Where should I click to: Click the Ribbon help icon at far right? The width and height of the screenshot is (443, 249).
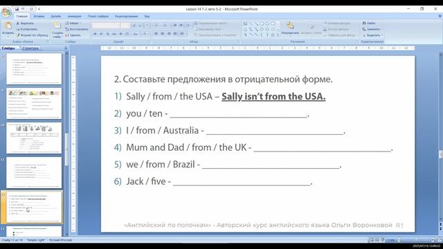pos(440,16)
